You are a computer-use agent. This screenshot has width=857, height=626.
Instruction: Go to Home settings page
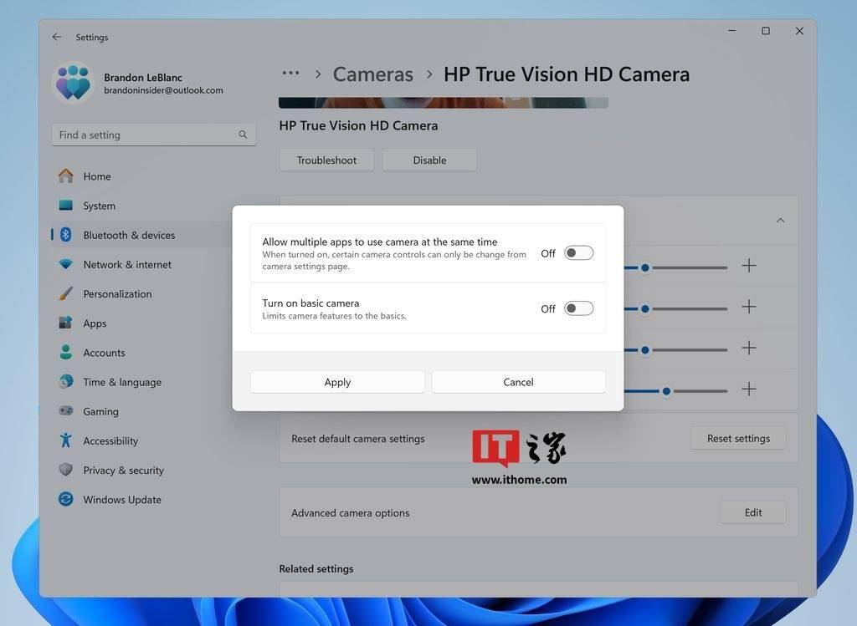[x=97, y=176]
